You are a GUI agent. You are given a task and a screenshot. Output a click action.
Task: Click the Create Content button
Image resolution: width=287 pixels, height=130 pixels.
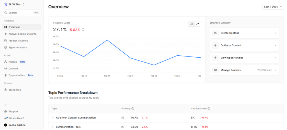[x=244, y=33]
